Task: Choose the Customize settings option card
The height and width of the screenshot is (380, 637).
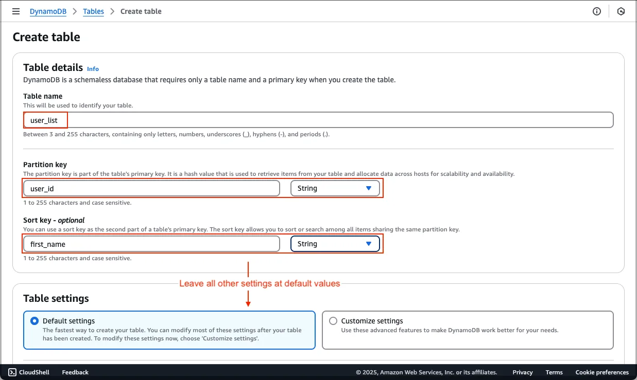Action: pos(467,330)
